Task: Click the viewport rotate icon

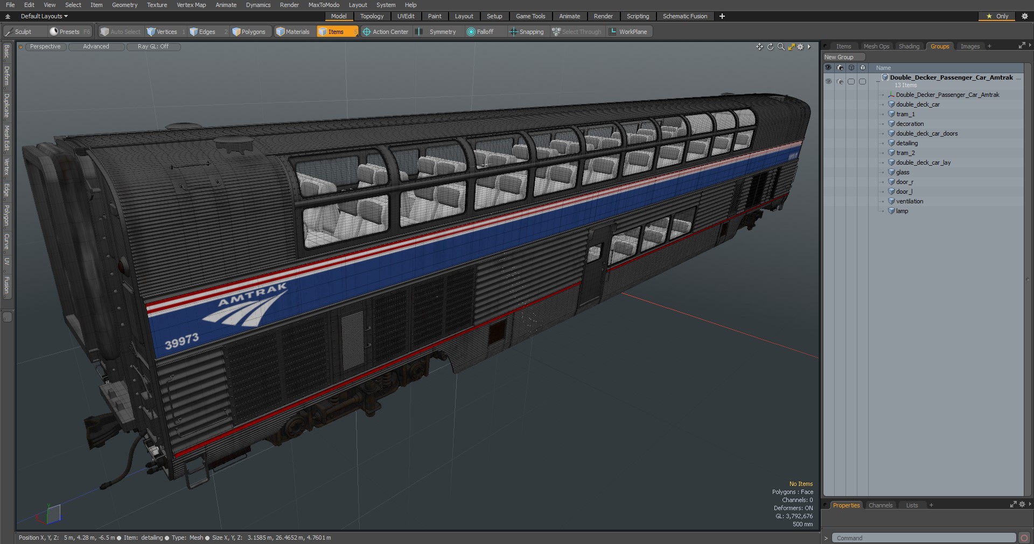Action: [x=770, y=47]
